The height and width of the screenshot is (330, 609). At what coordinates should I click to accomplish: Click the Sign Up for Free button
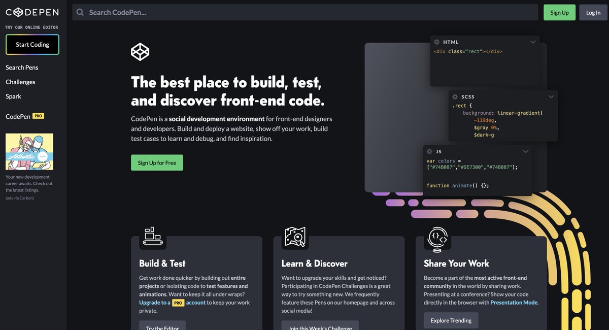click(157, 162)
